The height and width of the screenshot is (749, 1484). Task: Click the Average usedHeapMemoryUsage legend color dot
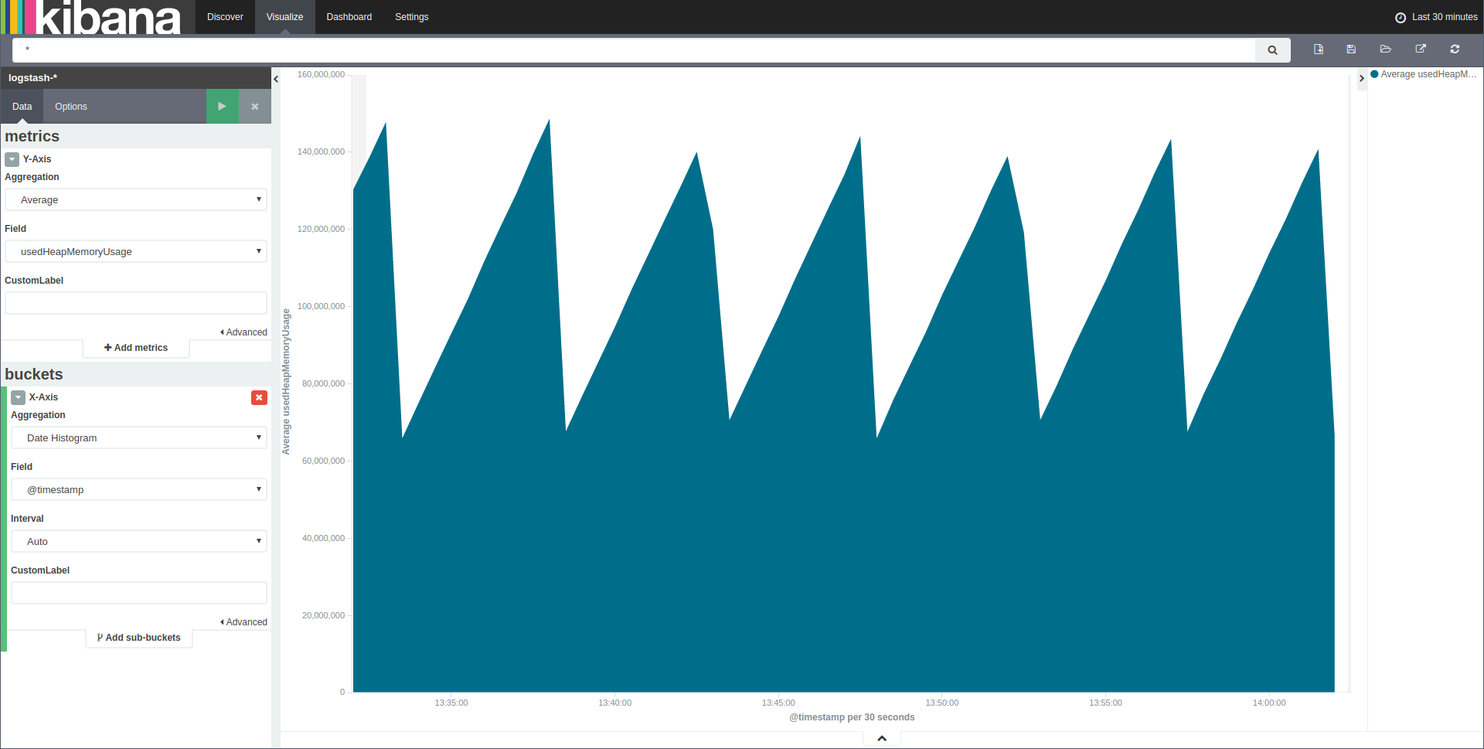(x=1374, y=75)
